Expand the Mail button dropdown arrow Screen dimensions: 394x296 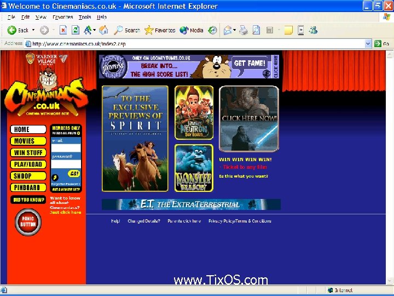pos(234,30)
